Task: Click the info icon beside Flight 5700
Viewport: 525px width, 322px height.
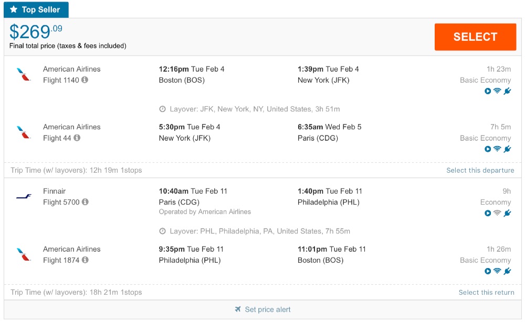Action: [x=85, y=202]
